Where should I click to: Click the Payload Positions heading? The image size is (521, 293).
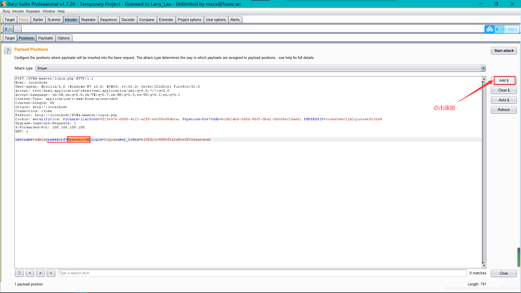click(x=31, y=49)
